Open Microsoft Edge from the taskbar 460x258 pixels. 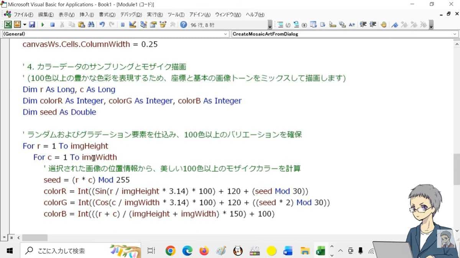point(187,251)
